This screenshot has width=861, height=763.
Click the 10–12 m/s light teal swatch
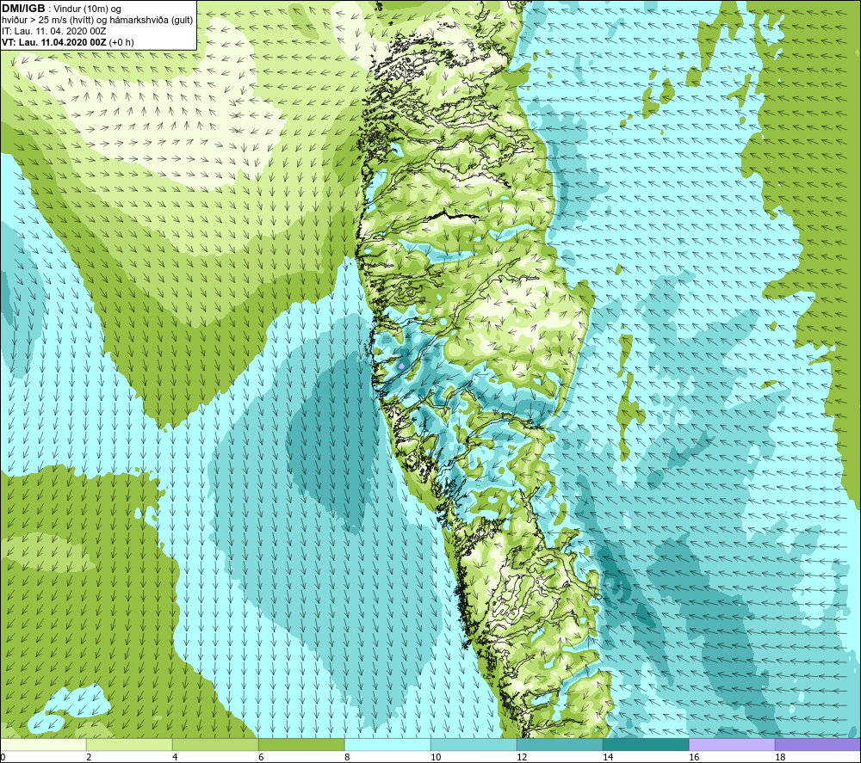(474, 744)
